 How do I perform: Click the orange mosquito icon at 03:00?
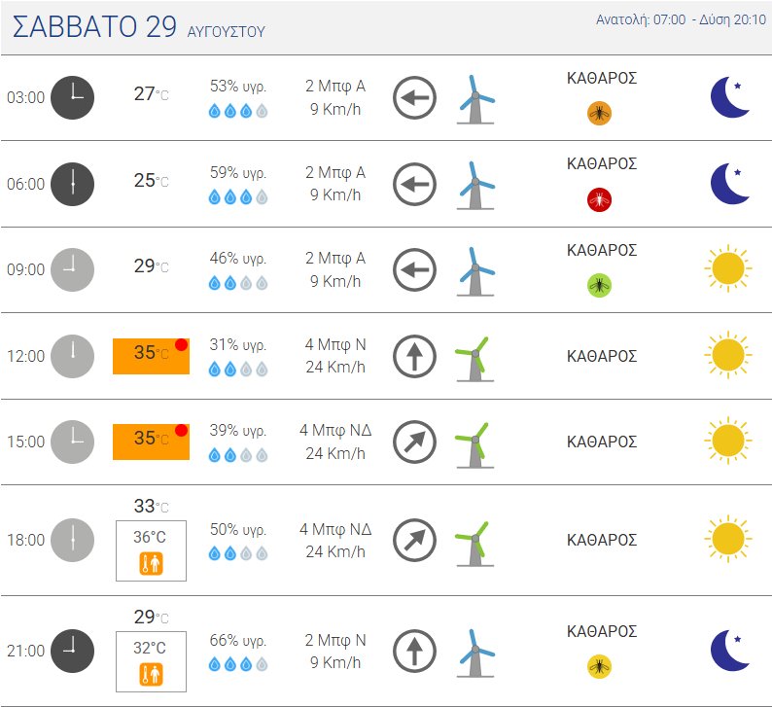click(599, 114)
